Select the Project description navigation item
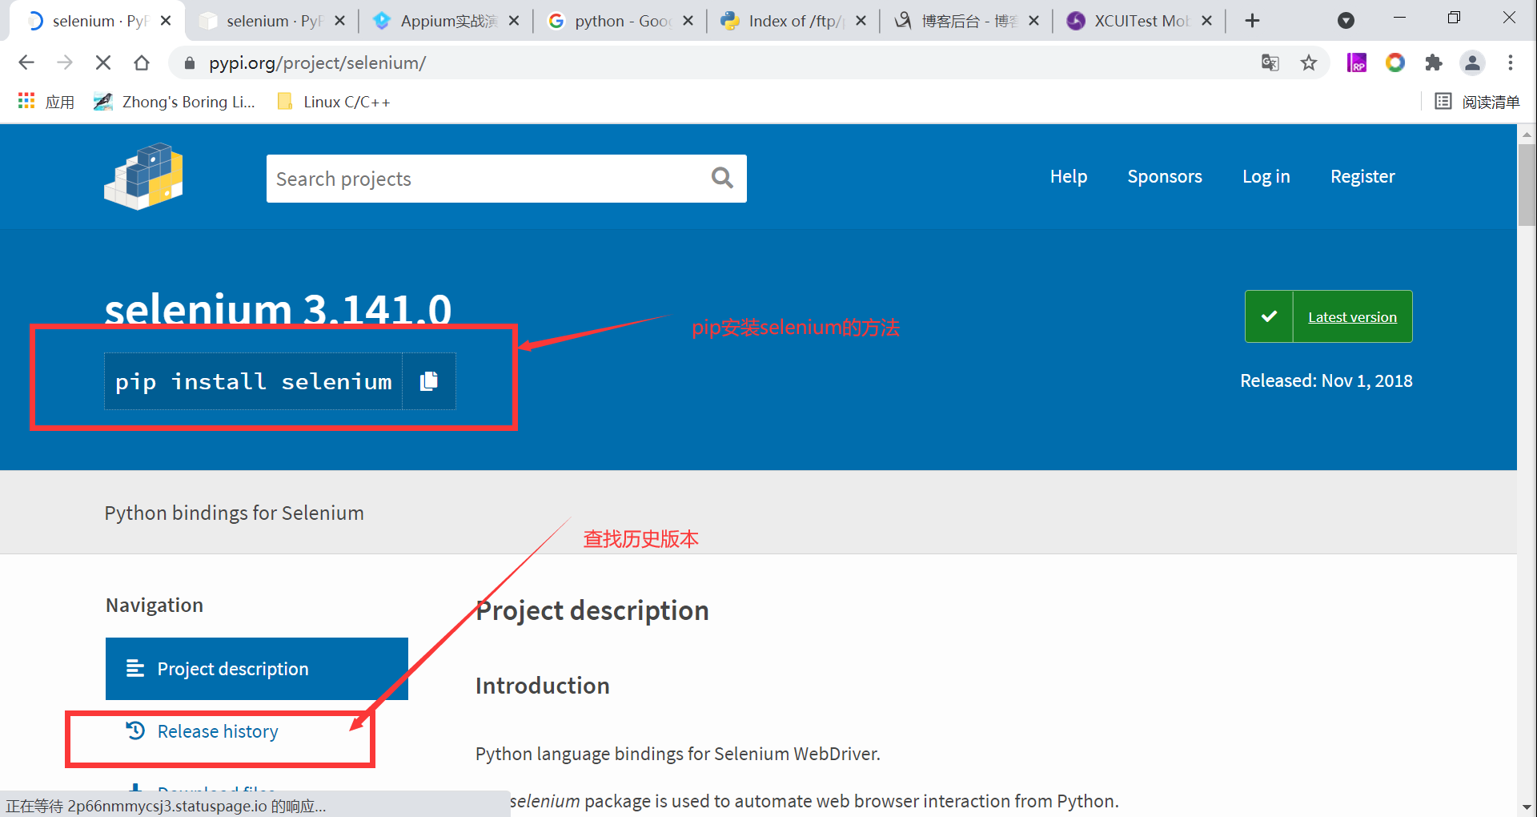The width and height of the screenshot is (1537, 817). (x=257, y=669)
